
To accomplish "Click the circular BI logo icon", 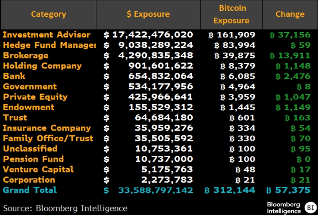I will (309, 207).
